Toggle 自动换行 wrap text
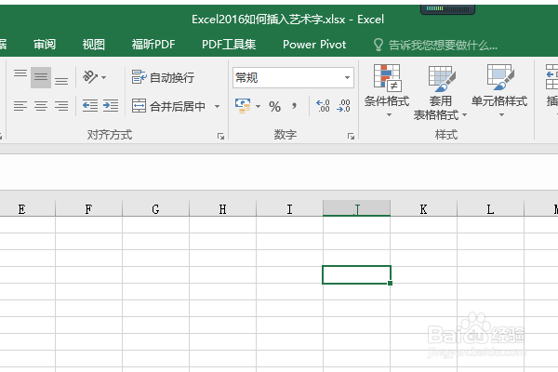The image size is (558, 372). point(163,77)
